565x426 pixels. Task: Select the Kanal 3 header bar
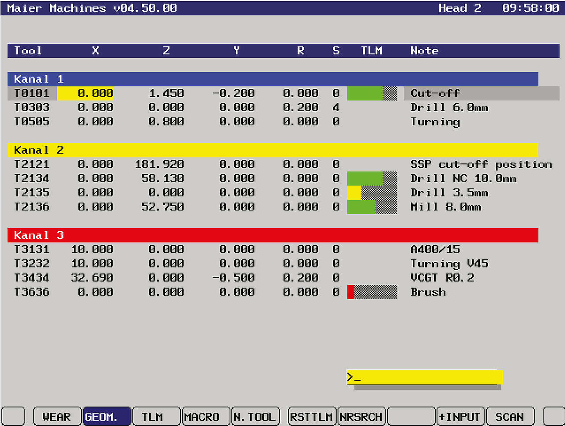pyautogui.click(x=272, y=235)
